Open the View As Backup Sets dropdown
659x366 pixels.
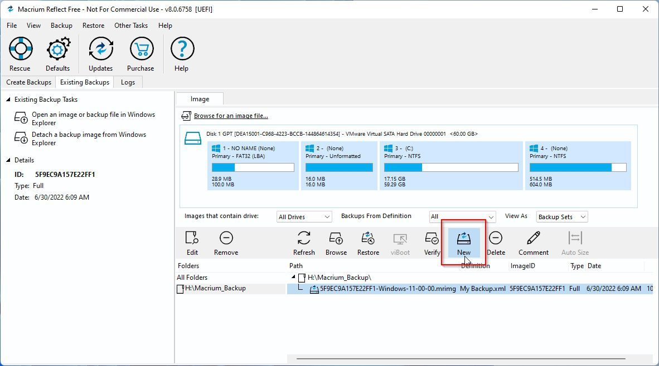click(x=562, y=217)
